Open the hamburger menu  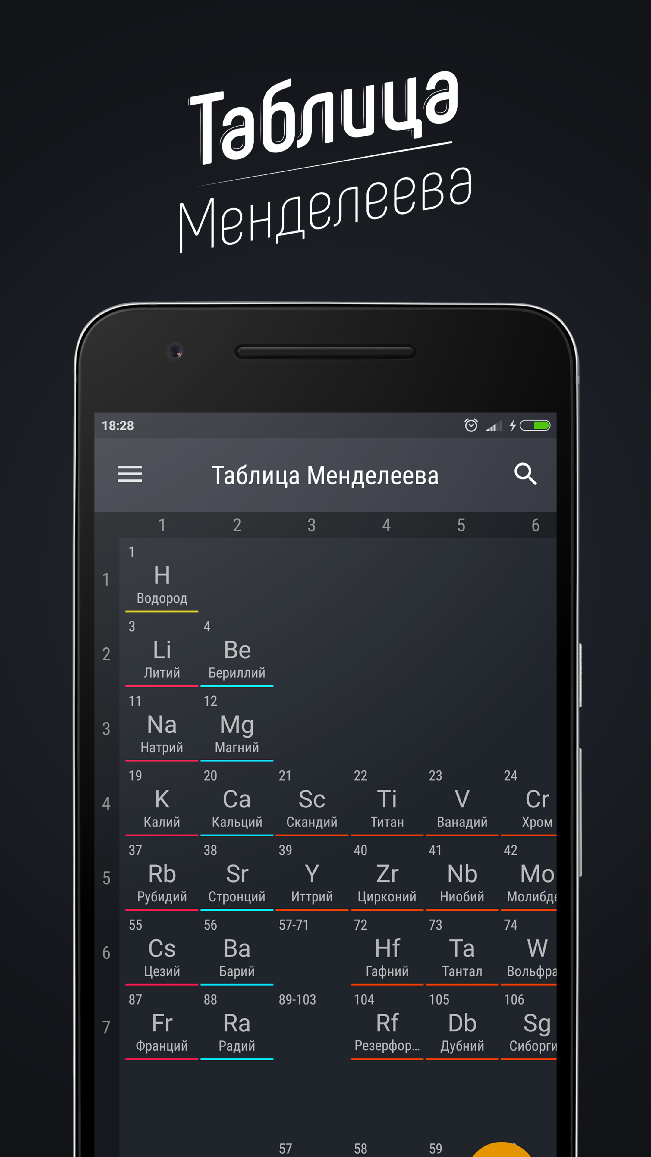130,475
